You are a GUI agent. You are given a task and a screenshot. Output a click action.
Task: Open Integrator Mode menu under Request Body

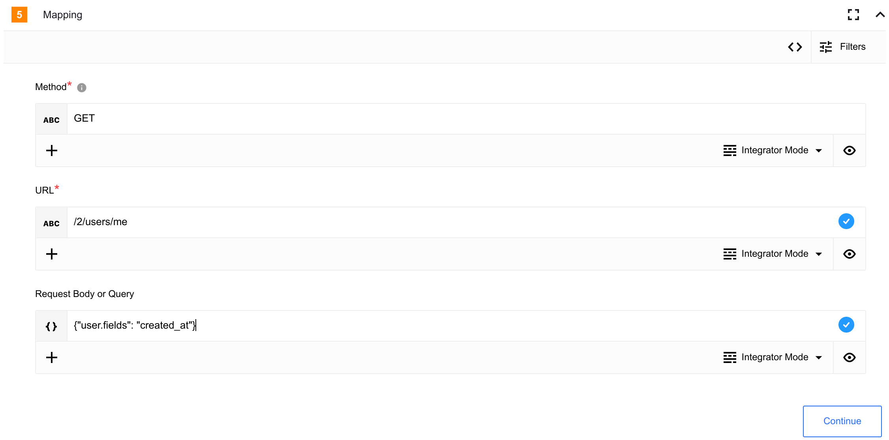tap(774, 357)
